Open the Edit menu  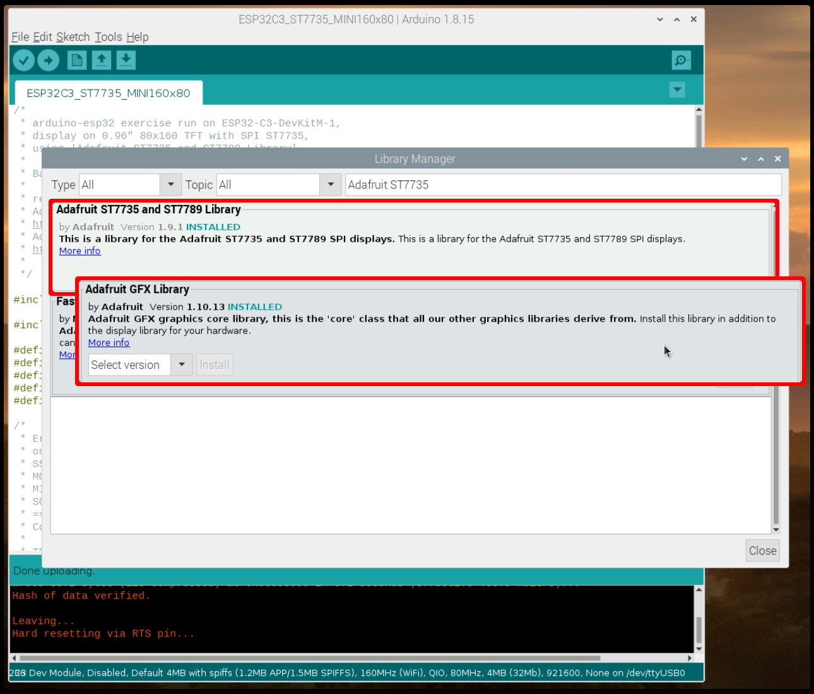click(42, 37)
